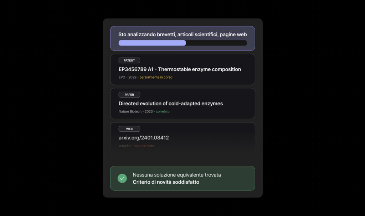This screenshot has height=216, width=365.
Task: Click 'Criterio di novità soddisfatto' text
Action: [166, 182]
